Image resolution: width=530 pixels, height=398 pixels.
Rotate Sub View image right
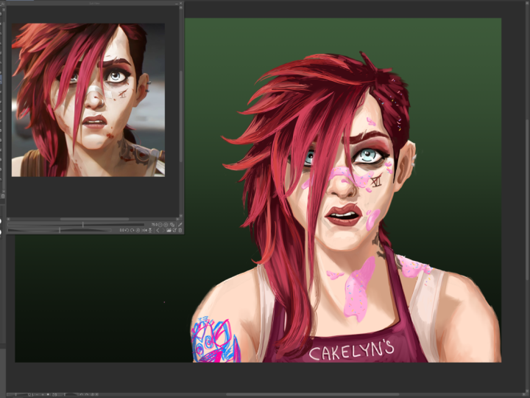tap(132, 231)
